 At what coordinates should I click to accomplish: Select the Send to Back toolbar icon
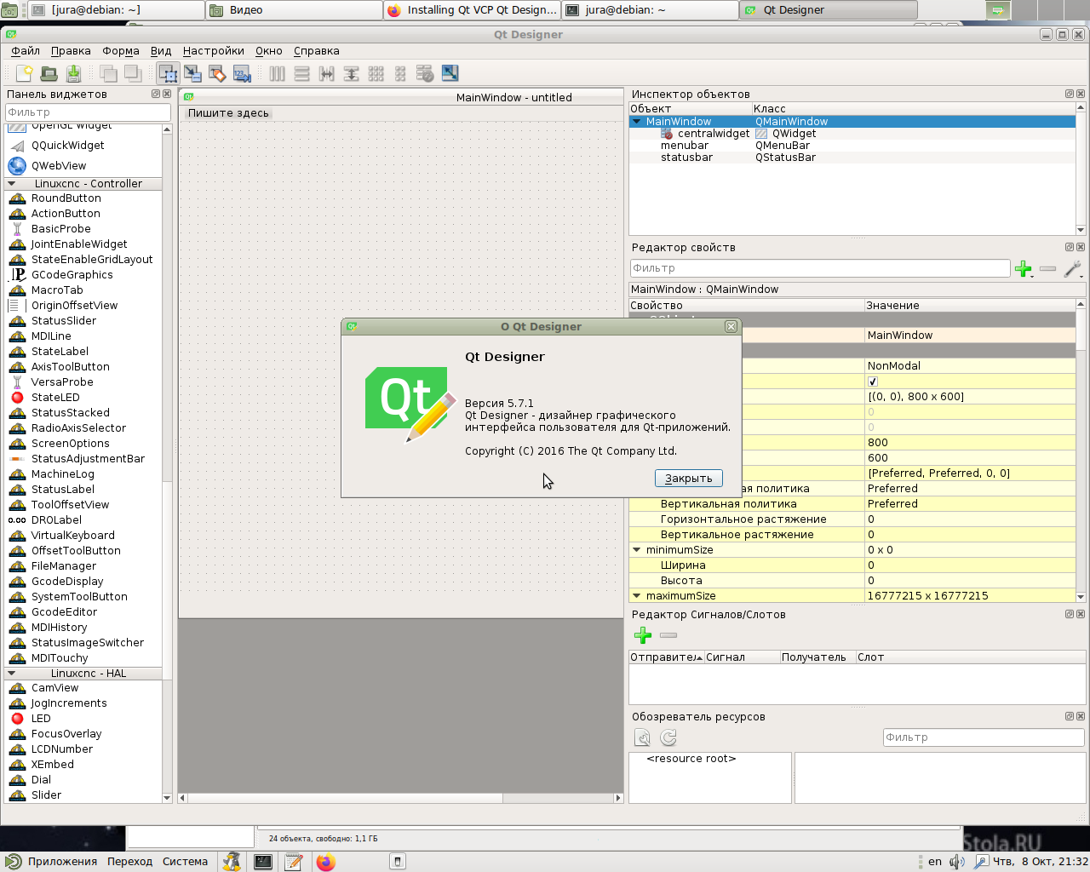pos(108,73)
